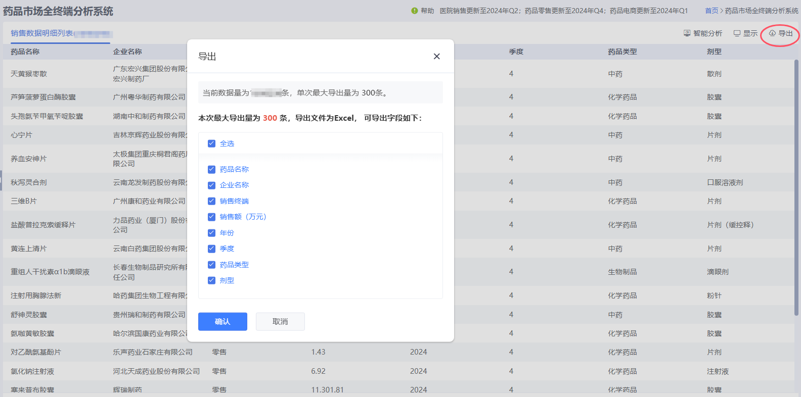The height and width of the screenshot is (397, 801).
Task: Open the 智能分析 smart analysis tool
Action: (703, 33)
